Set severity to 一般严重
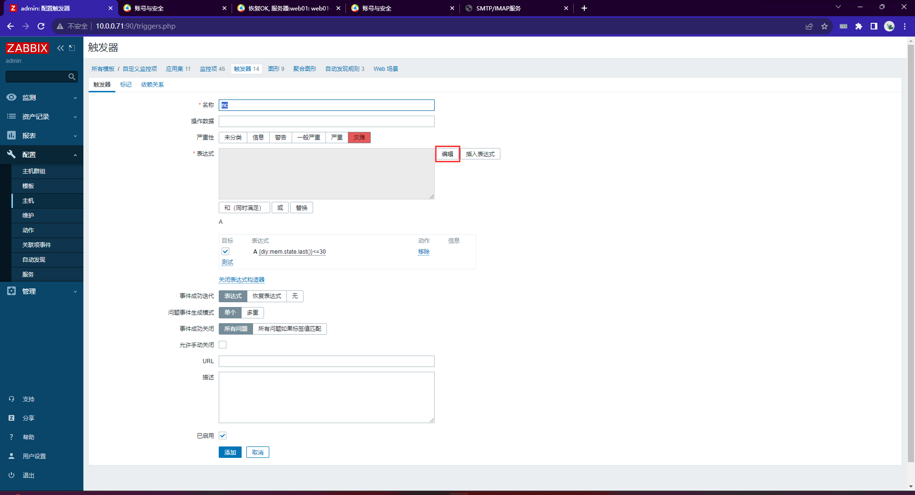 [309, 138]
